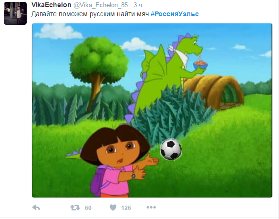The width and height of the screenshot is (279, 219).
Task: View the likes count of 126
Action: 126,208
